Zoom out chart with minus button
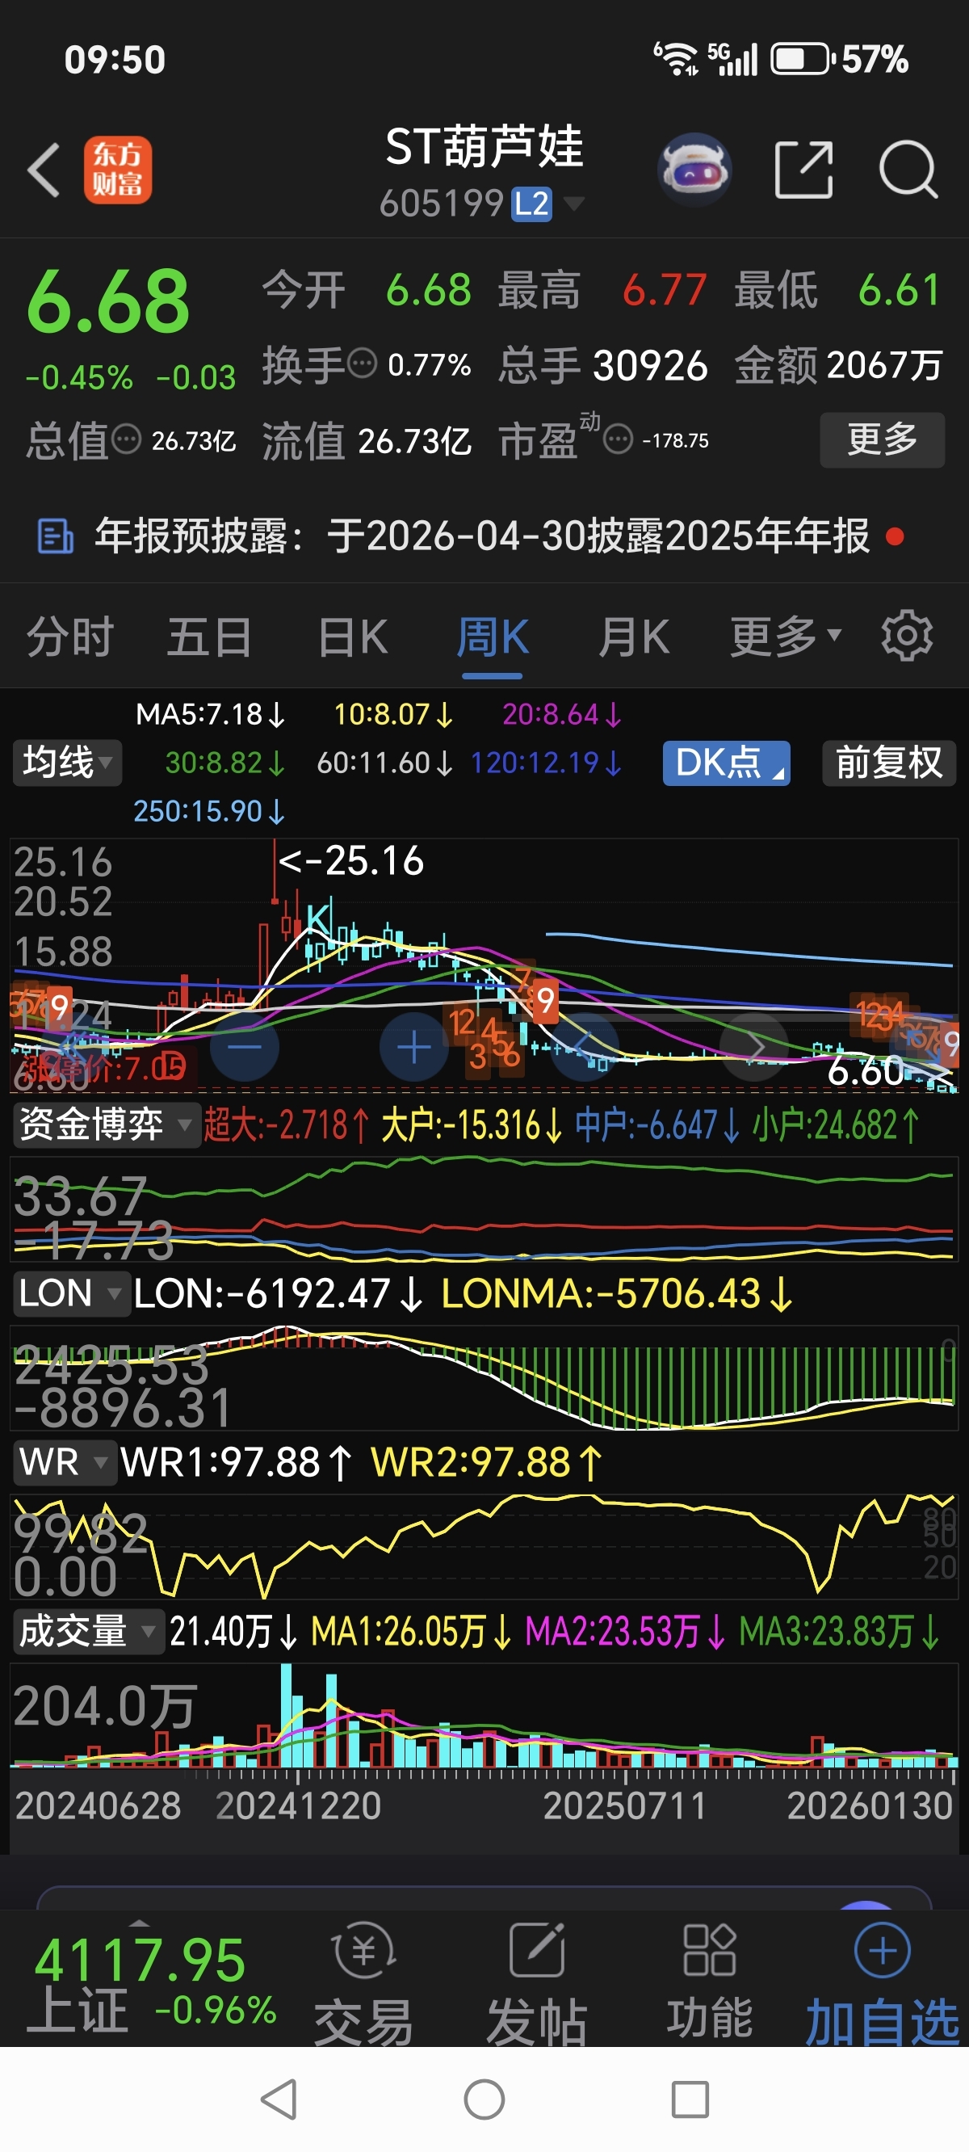 245,1046
